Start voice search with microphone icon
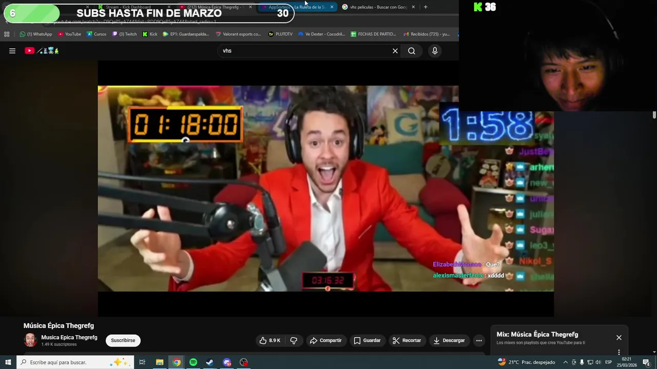 (x=435, y=51)
